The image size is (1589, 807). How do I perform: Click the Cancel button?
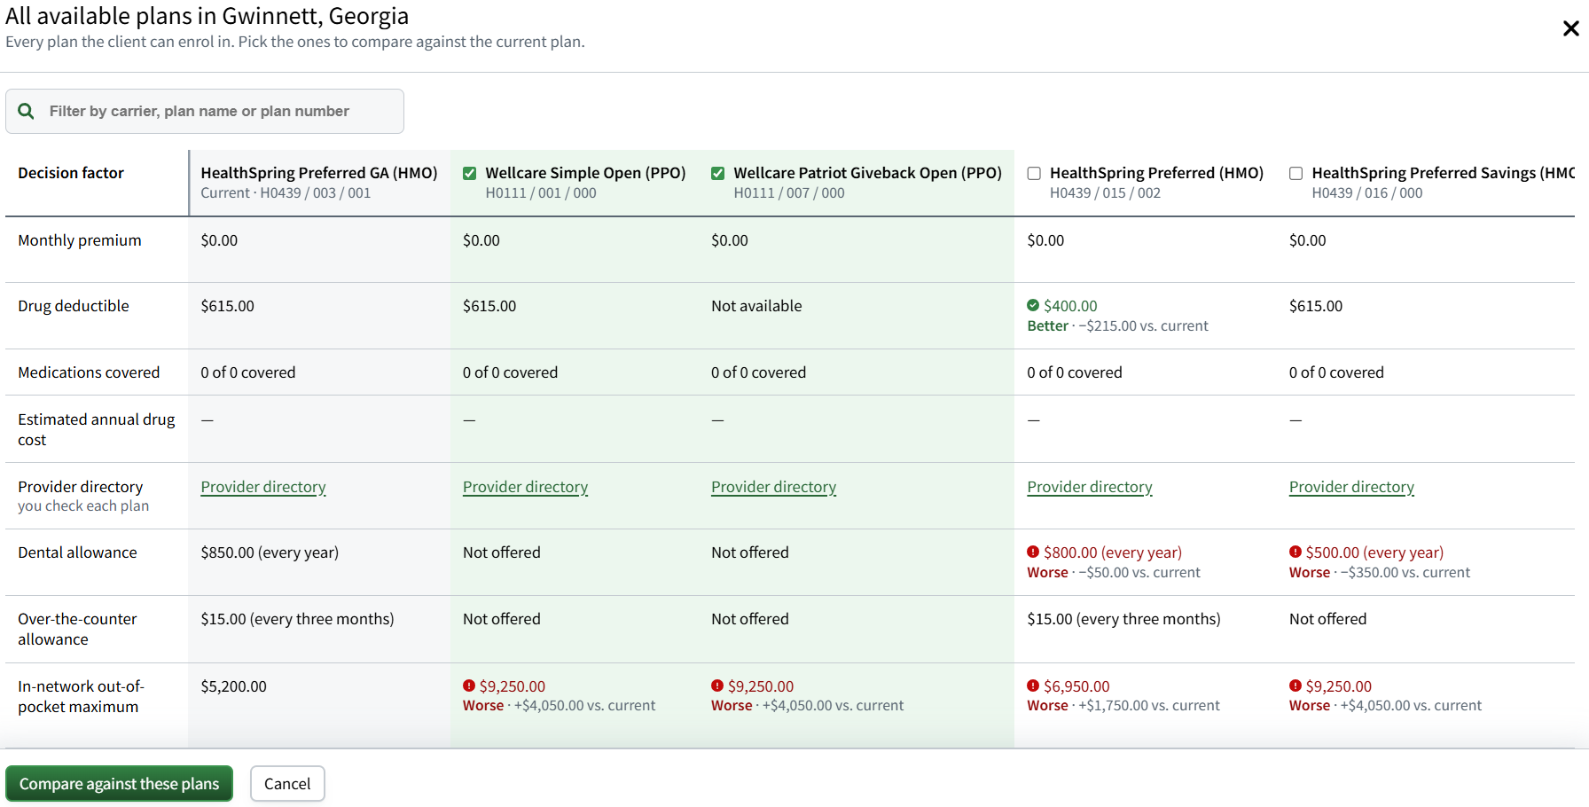[287, 784]
